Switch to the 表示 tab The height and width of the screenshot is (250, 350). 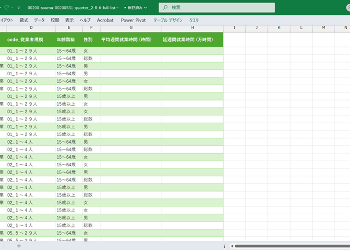(x=69, y=20)
